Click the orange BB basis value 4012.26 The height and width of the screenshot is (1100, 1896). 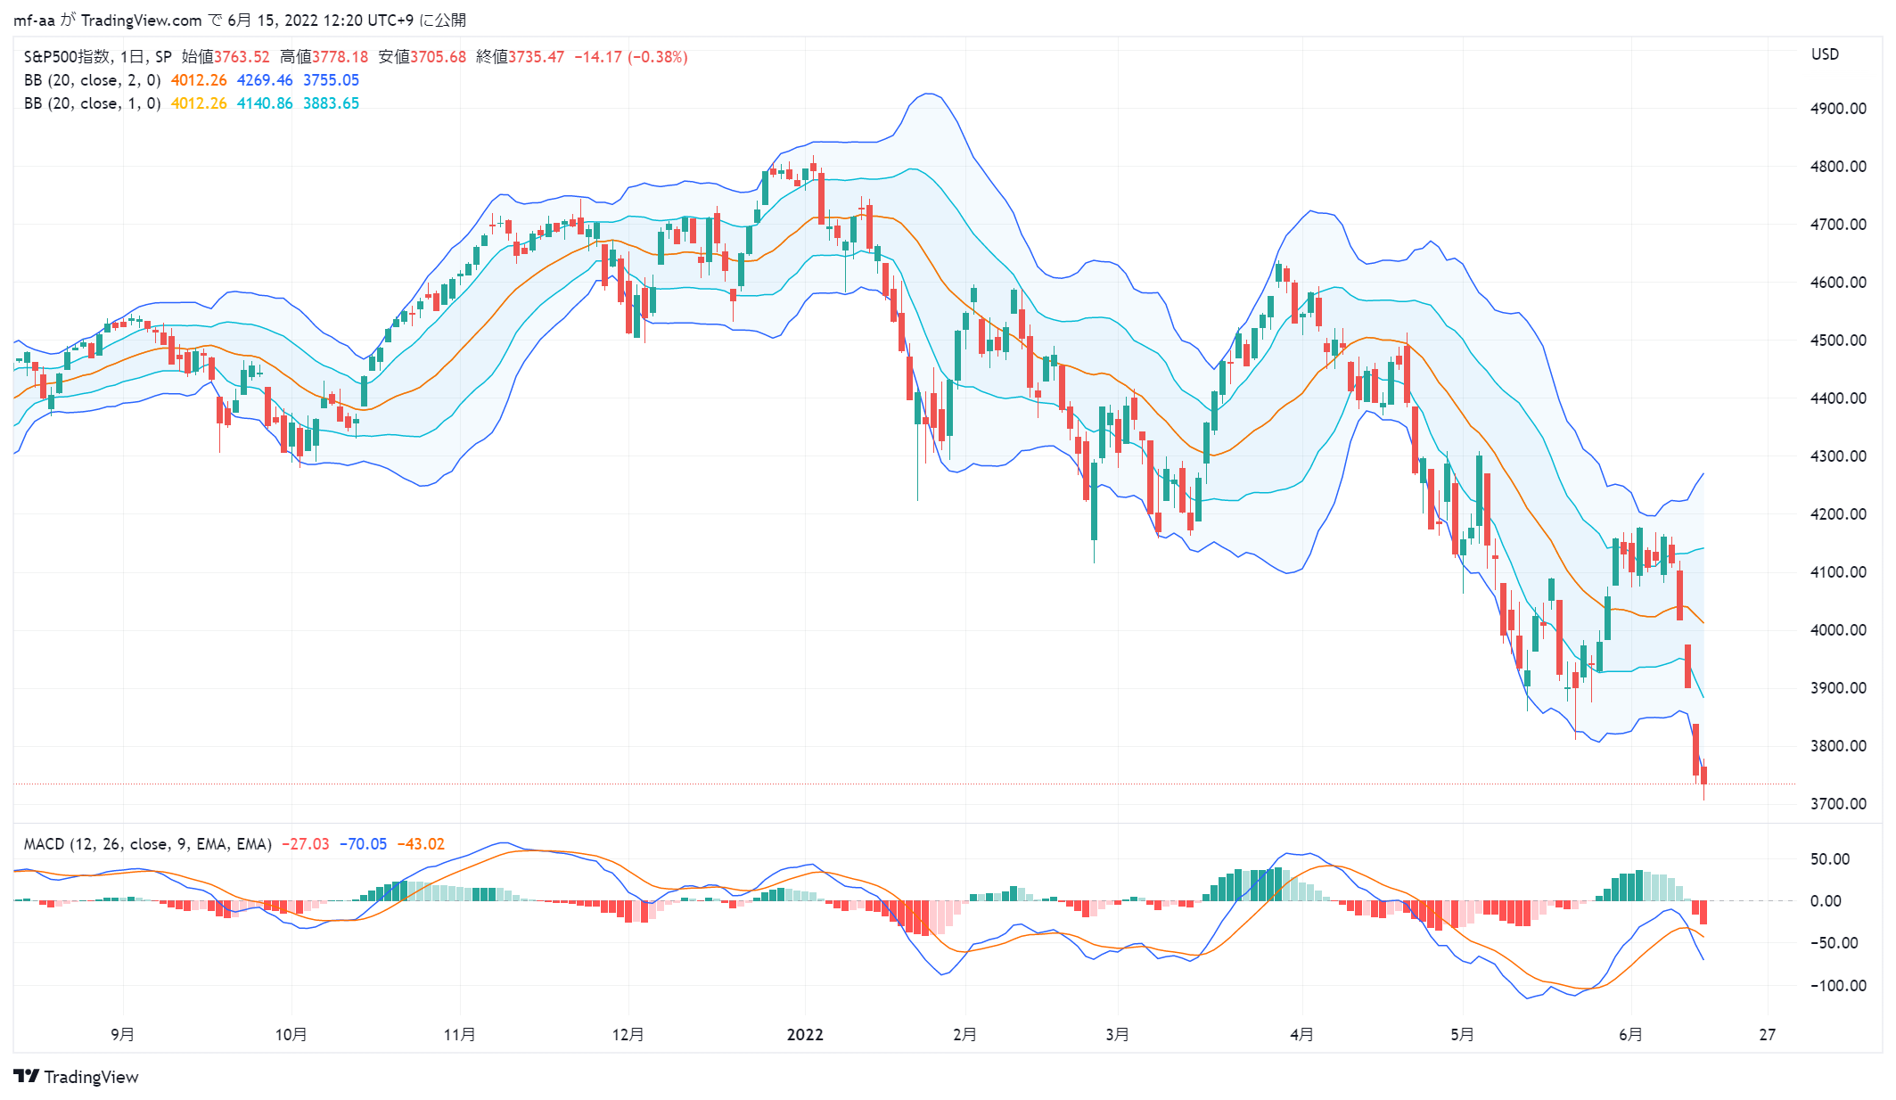tap(199, 80)
